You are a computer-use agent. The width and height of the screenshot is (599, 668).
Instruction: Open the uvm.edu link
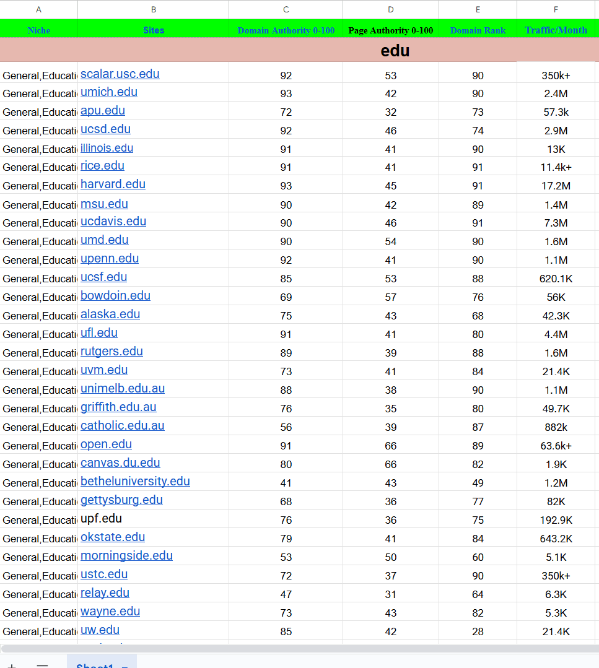pyautogui.click(x=104, y=370)
